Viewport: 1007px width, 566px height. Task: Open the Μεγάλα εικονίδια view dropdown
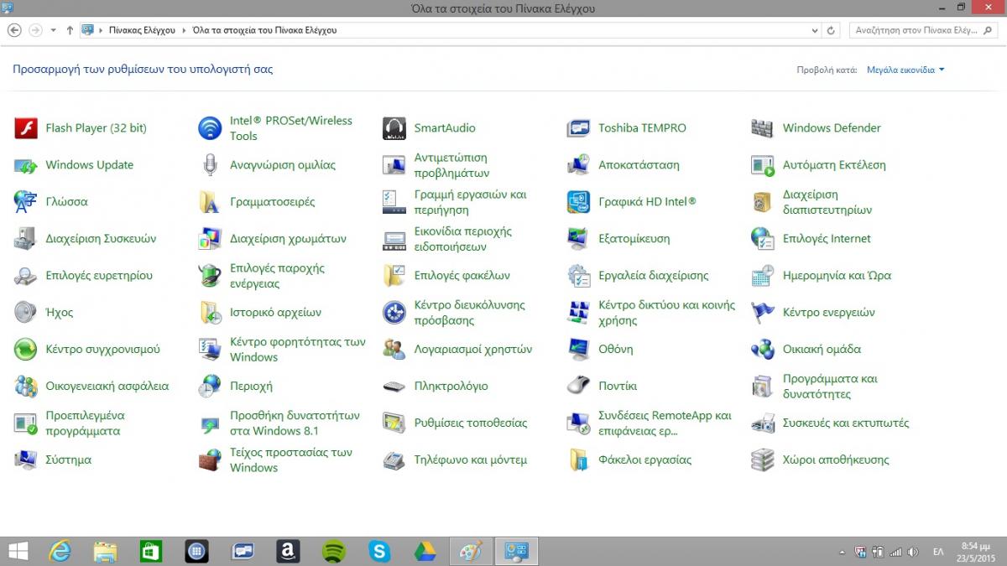point(905,70)
